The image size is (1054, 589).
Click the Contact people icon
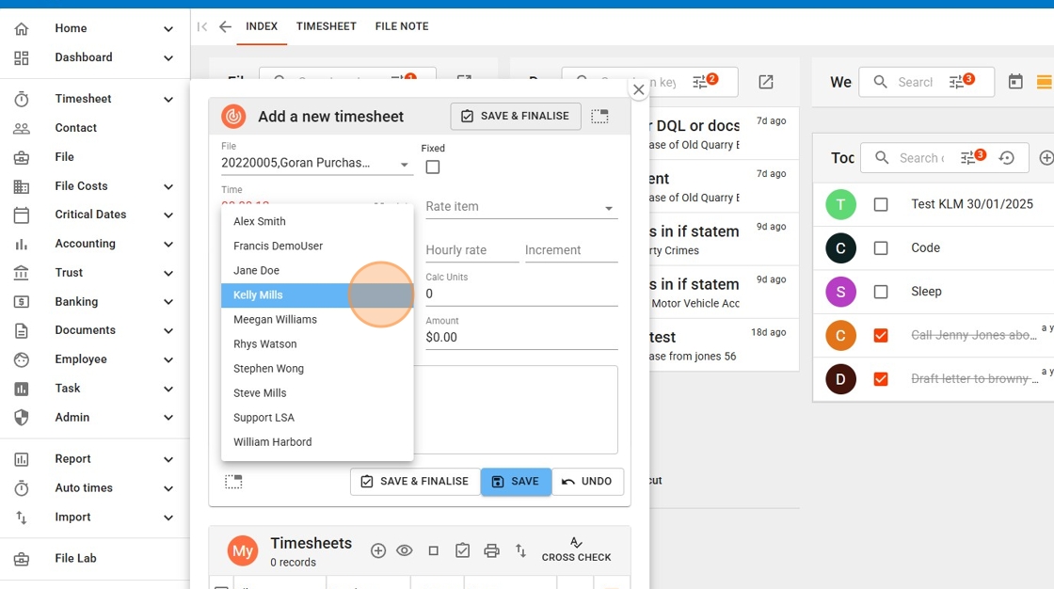click(x=22, y=128)
